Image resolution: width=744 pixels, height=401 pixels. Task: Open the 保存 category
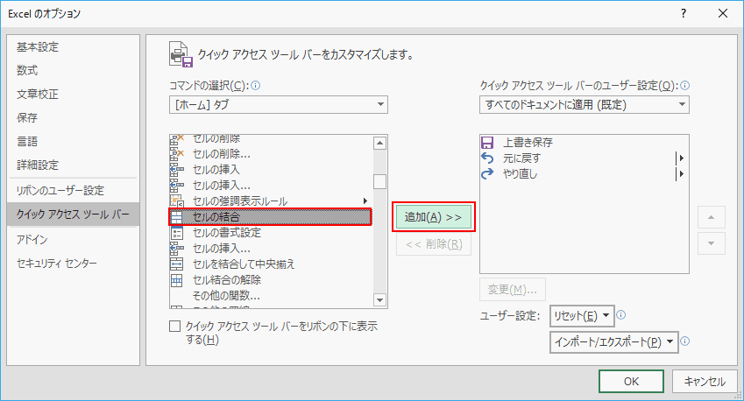click(73, 117)
